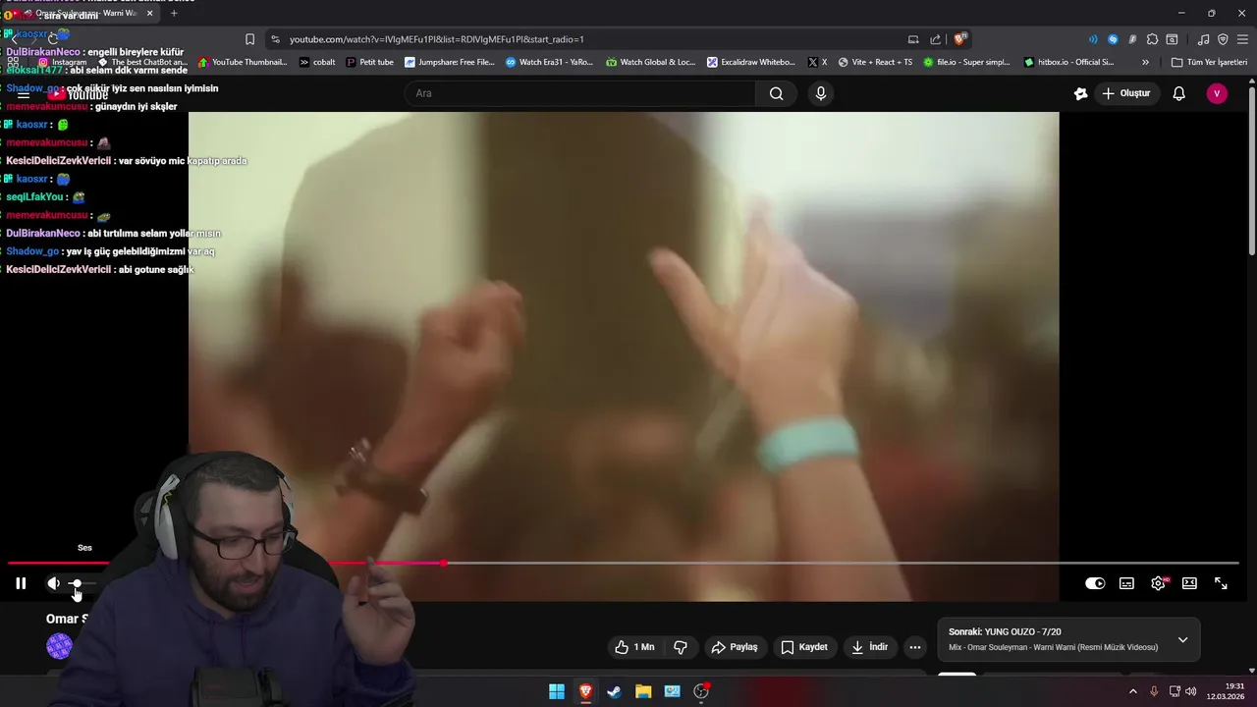Image resolution: width=1257 pixels, height=707 pixels.
Task: Toggle the autoplay switch in player
Action: pyautogui.click(x=1095, y=583)
